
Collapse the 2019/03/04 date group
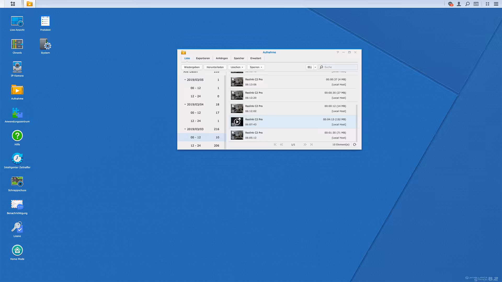coord(185,104)
